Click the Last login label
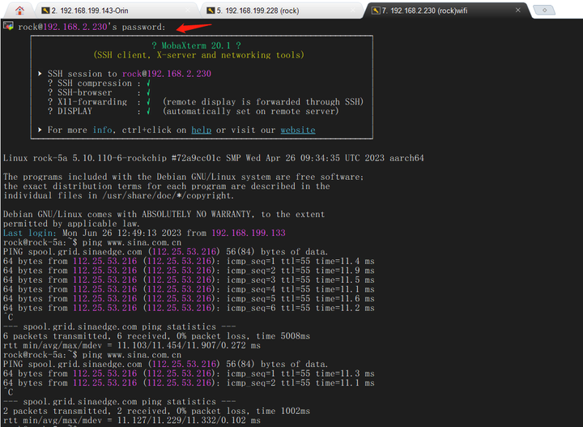 (x=30, y=233)
